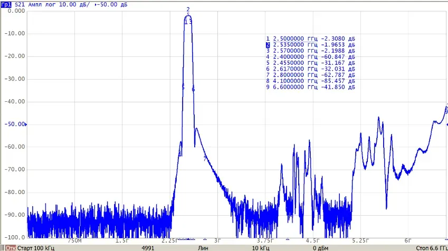Click the Отк indicator in status bar
The height and width of the screenshot is (251, 448).
click(11, 248)
